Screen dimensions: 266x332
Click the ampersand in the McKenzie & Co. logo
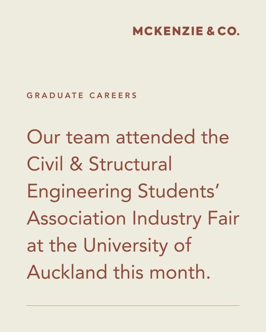(x=210, y=31)
